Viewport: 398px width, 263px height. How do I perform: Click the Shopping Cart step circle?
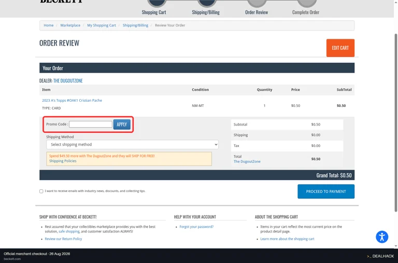click(157, 3)
